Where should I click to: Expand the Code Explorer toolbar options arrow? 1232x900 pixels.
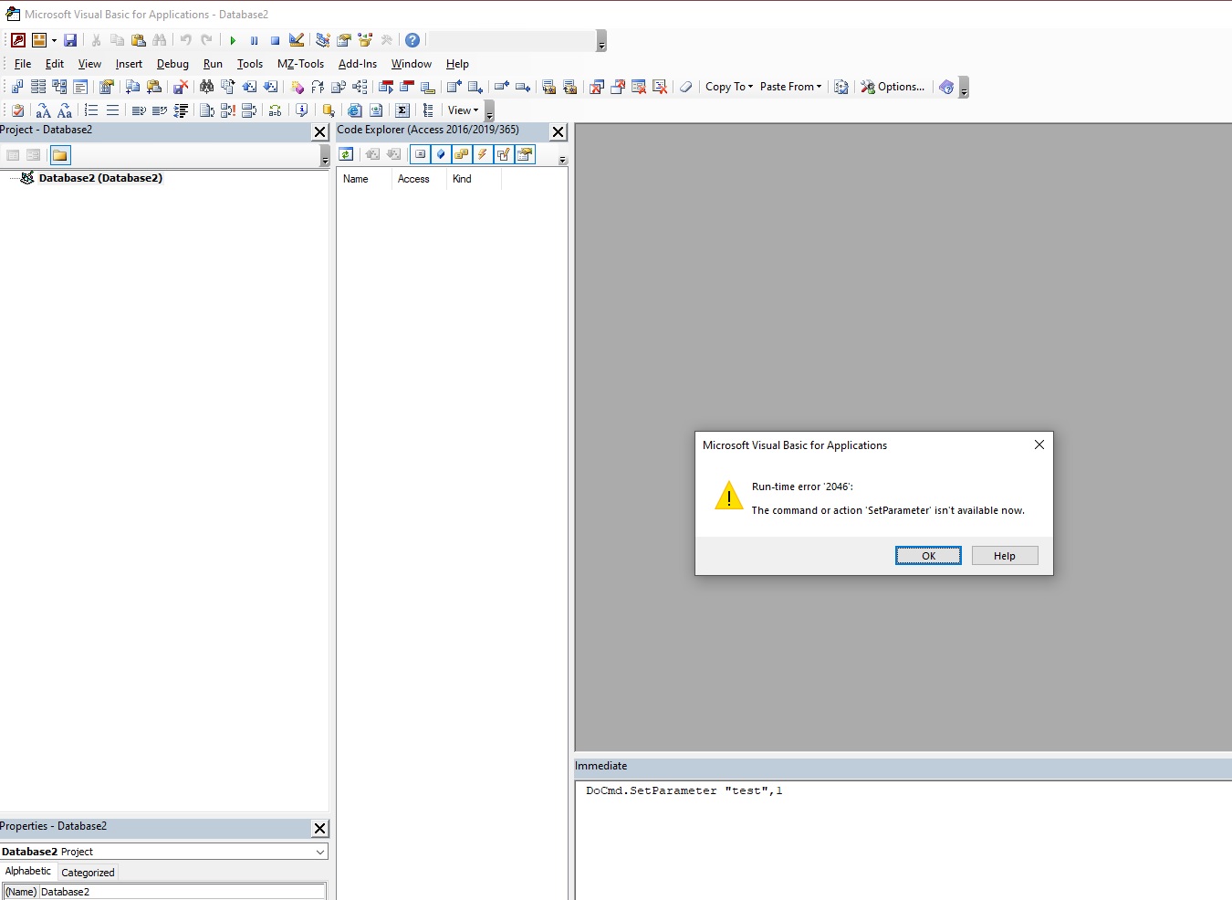pyautogui.click(x=562, y=159)
